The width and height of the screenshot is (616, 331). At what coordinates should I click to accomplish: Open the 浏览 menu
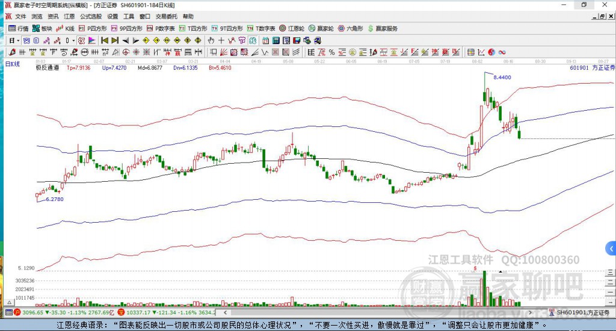[37, 16]
